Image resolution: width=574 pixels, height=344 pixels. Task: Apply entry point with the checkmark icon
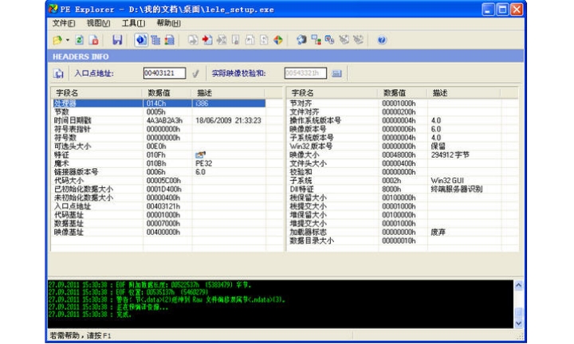pos(196,73)
